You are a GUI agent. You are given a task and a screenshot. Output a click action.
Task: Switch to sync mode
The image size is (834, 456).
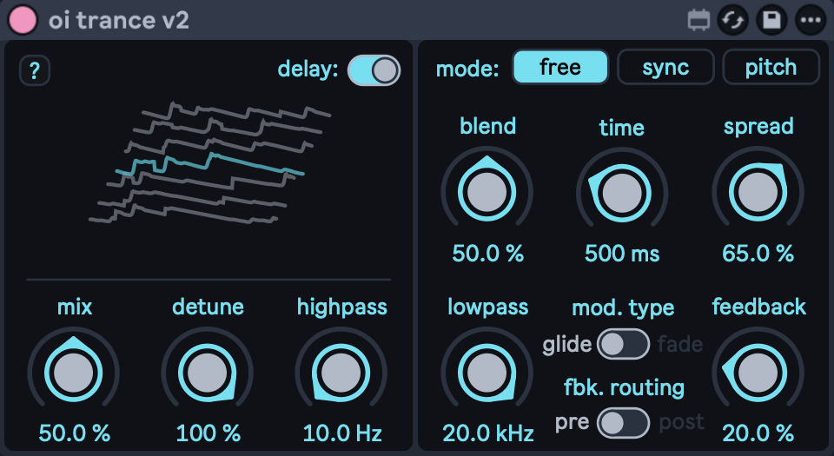(x=665, y=68)
